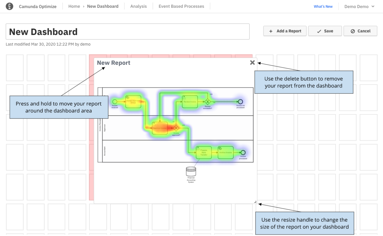Image resolution: width=383 pixels, height=236 pixels.
Task: Switch to the Analysis tab
Action: click(138, 6)
